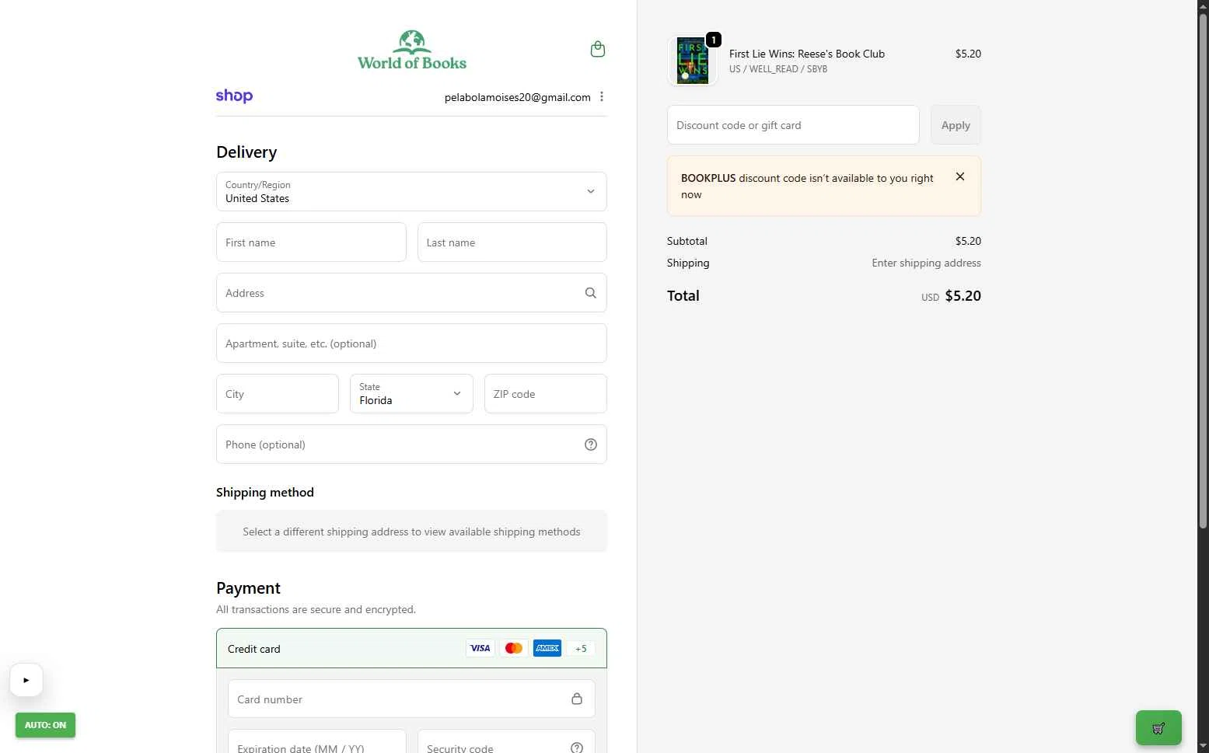
Task: Open account options three-dot menu
Action: pos(602,97)
